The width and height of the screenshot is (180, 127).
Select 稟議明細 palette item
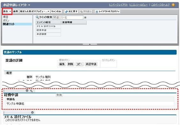74,23
